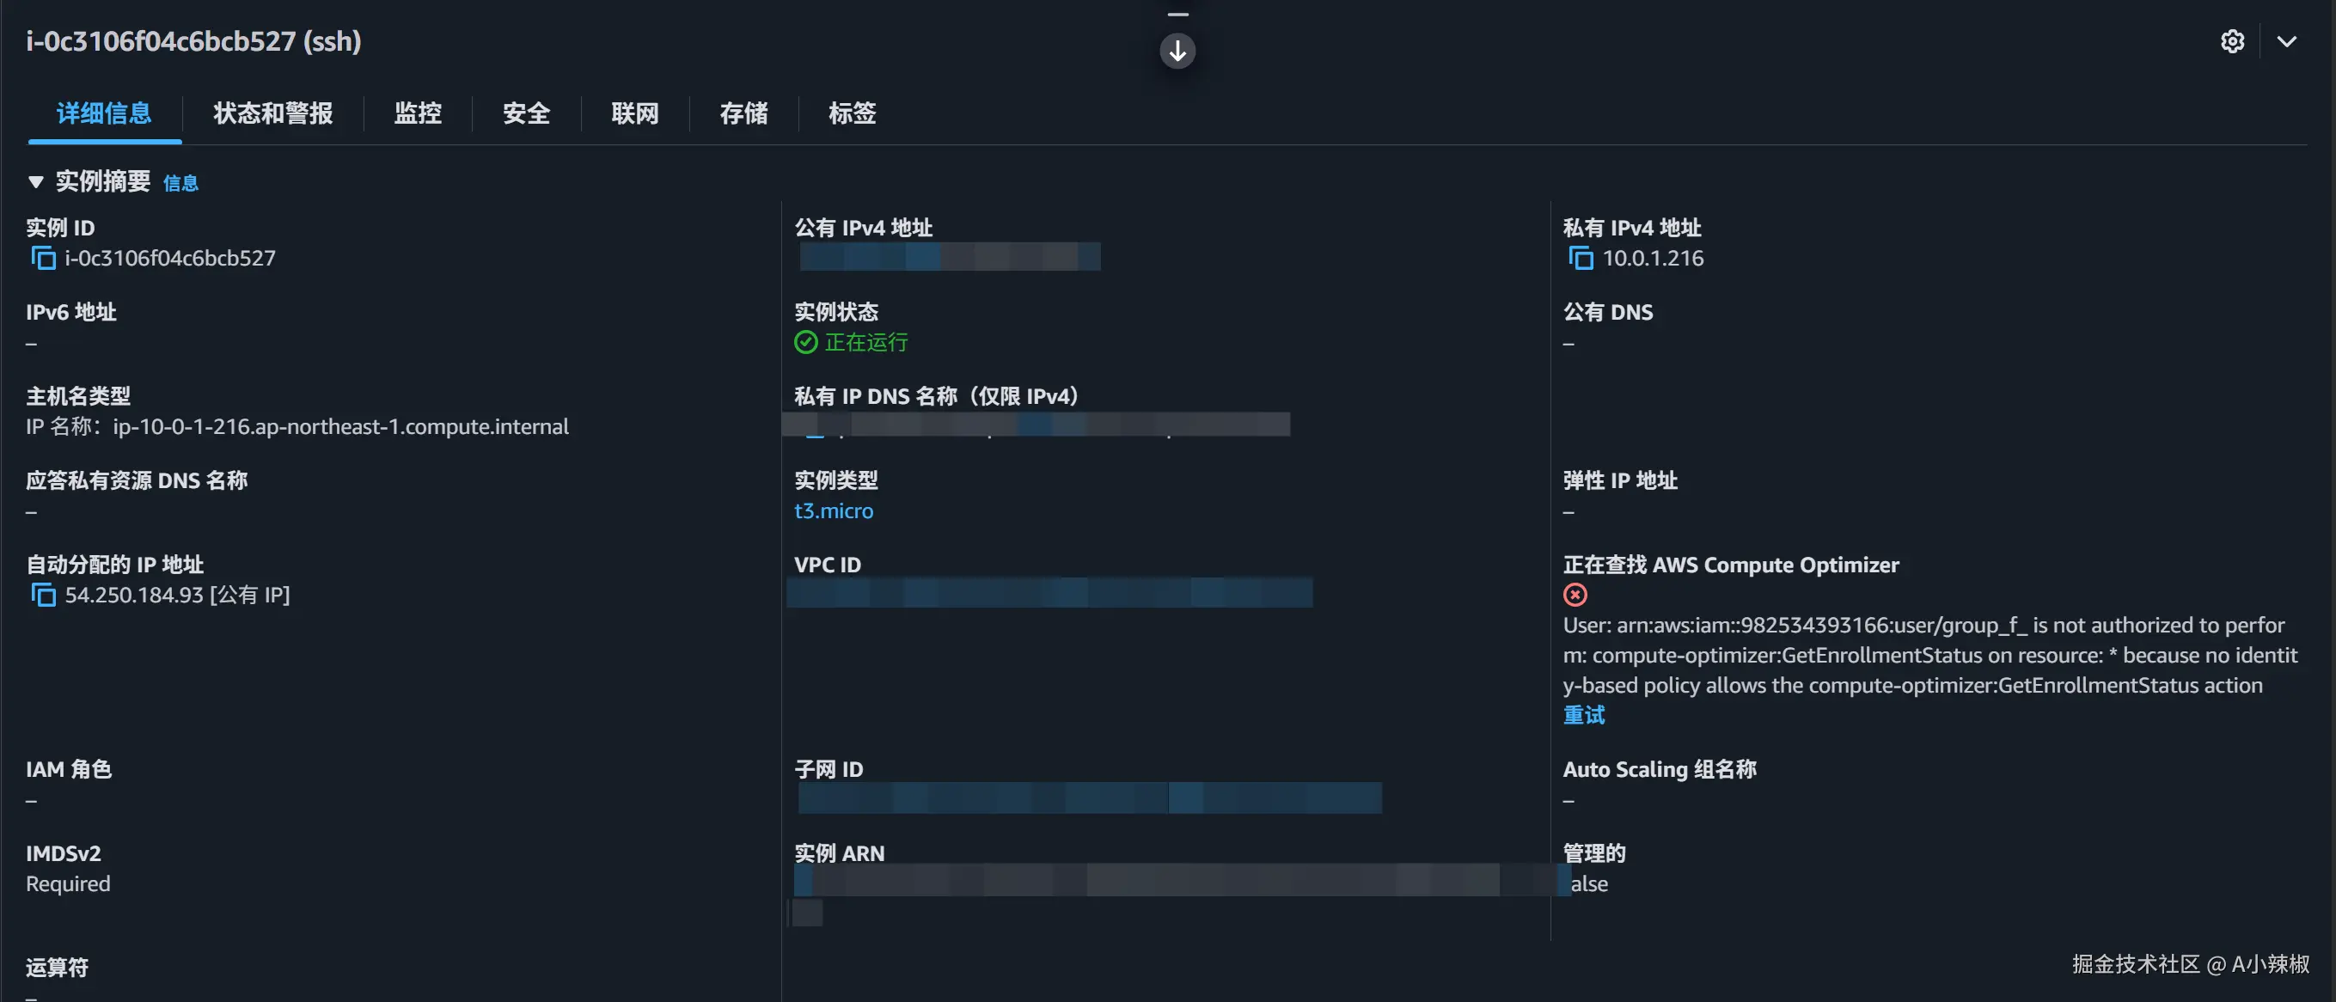The height and width of the screenshot is (1002, 2336).
Task: Open the settings gear icon
Action: pos(2232,42)
